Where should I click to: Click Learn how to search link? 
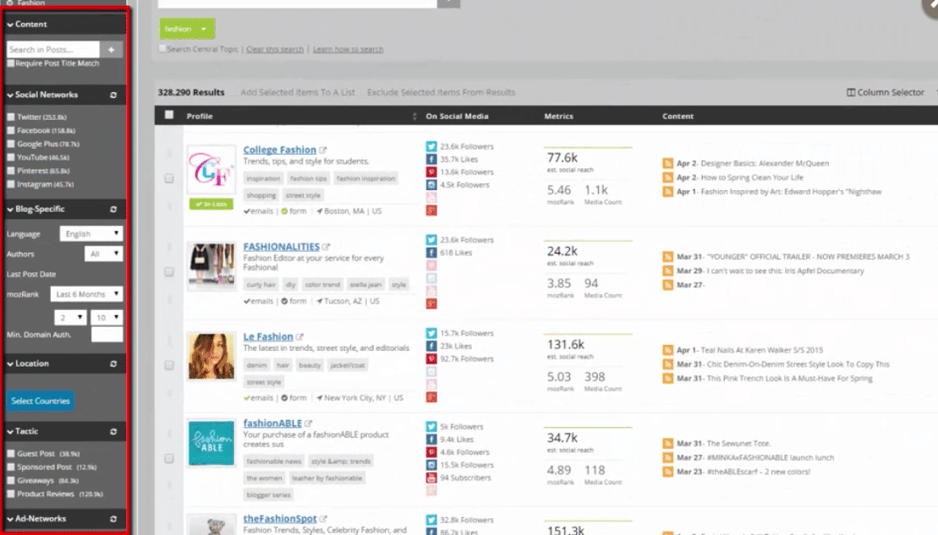[348, 49]
